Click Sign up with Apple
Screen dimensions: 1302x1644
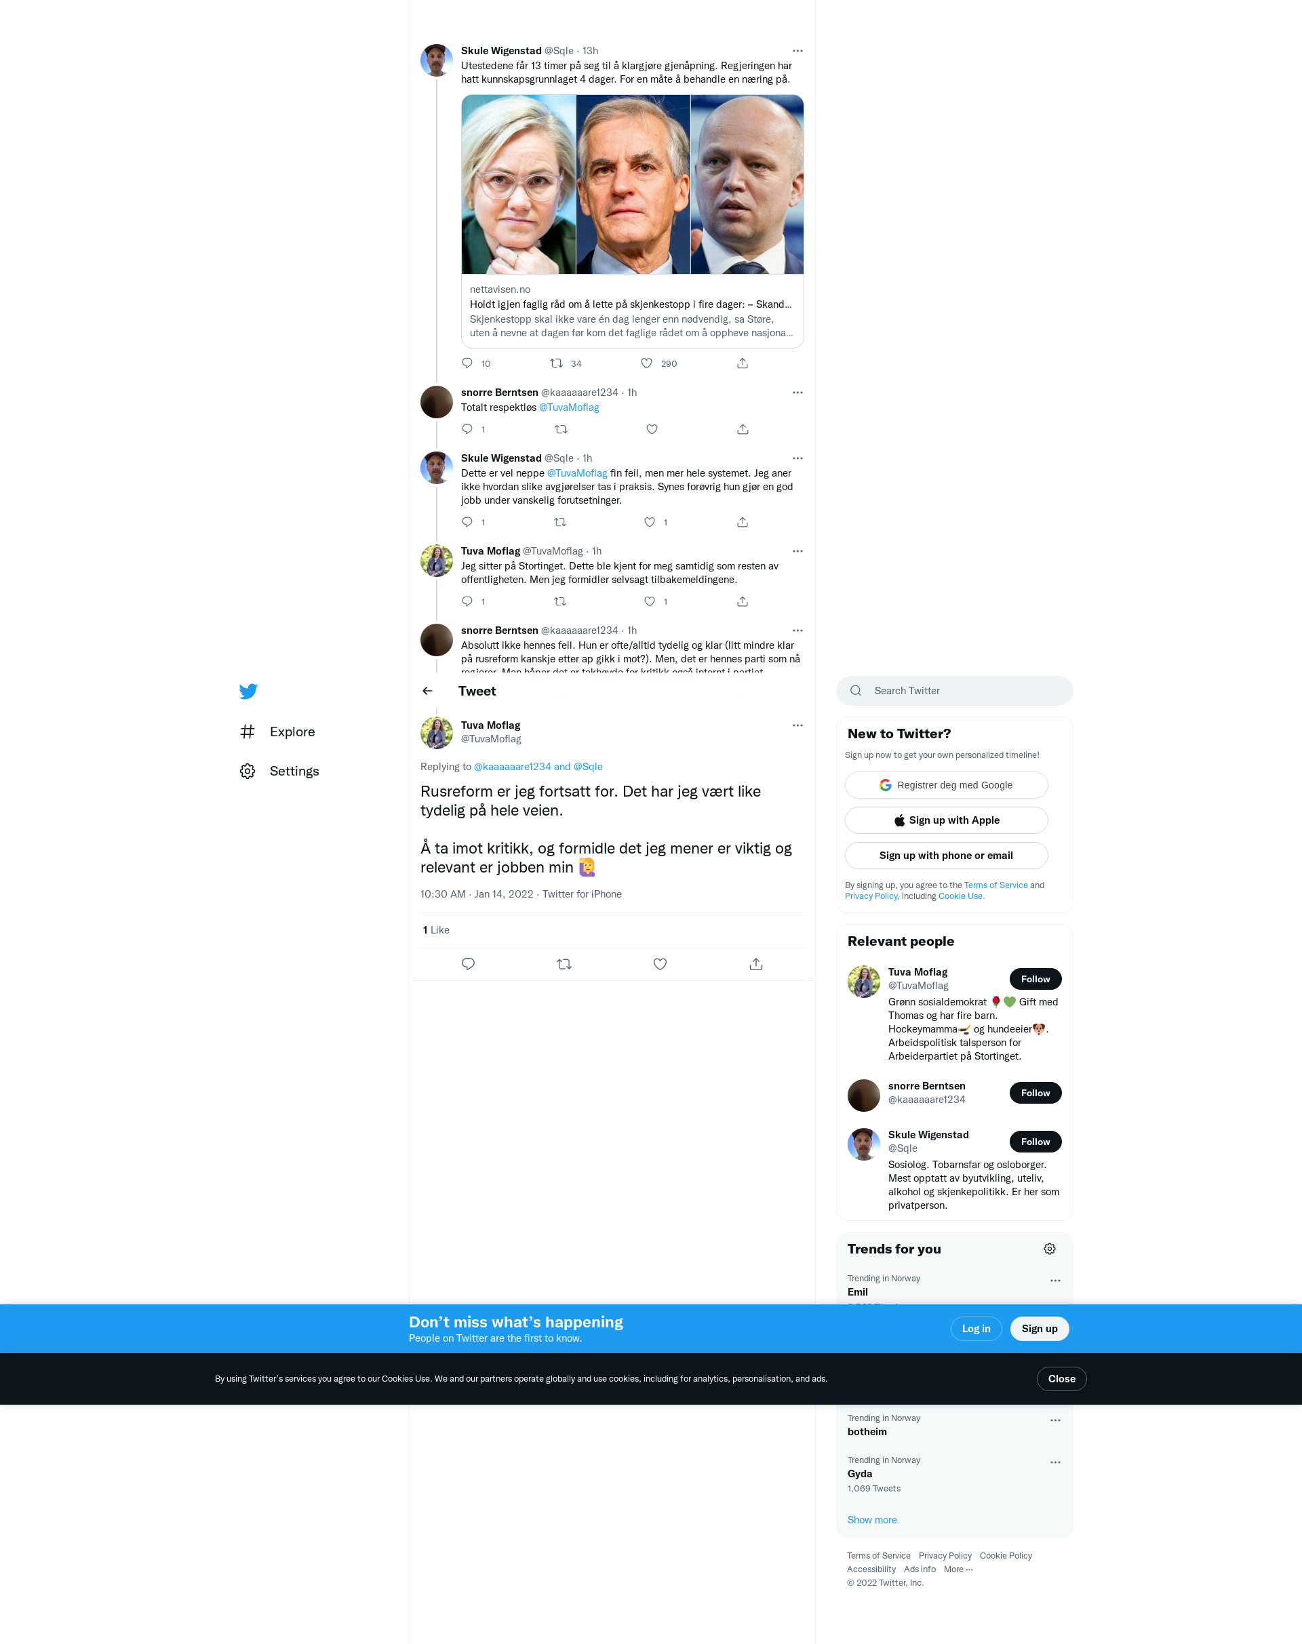click(946, 820)
